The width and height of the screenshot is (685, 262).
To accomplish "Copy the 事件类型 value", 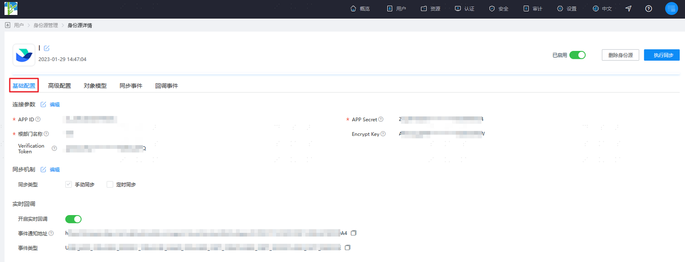I will coord(348,247).
